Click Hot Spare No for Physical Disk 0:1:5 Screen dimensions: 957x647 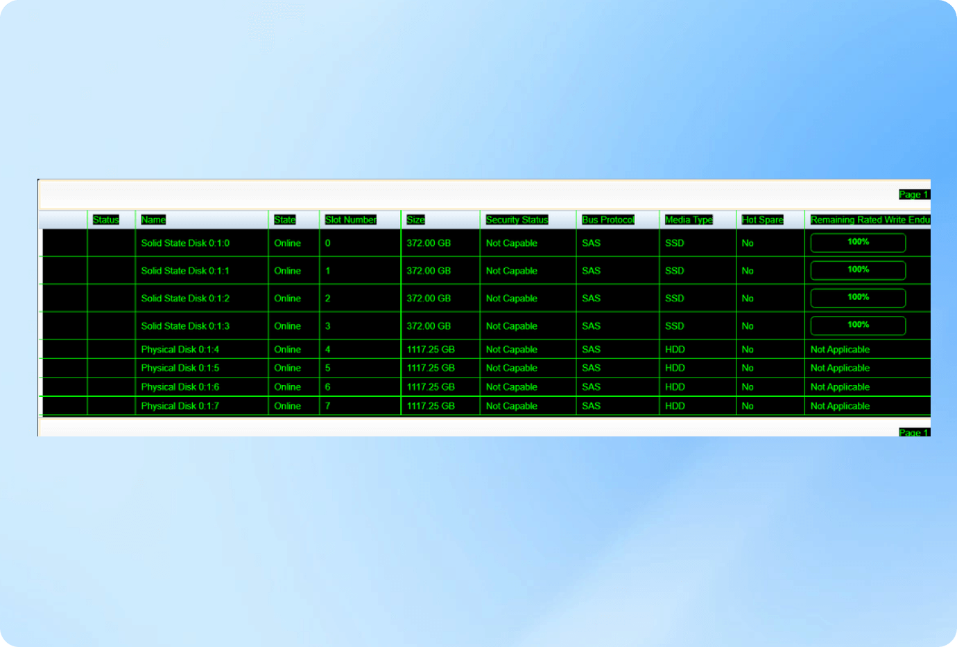(748, 368)
